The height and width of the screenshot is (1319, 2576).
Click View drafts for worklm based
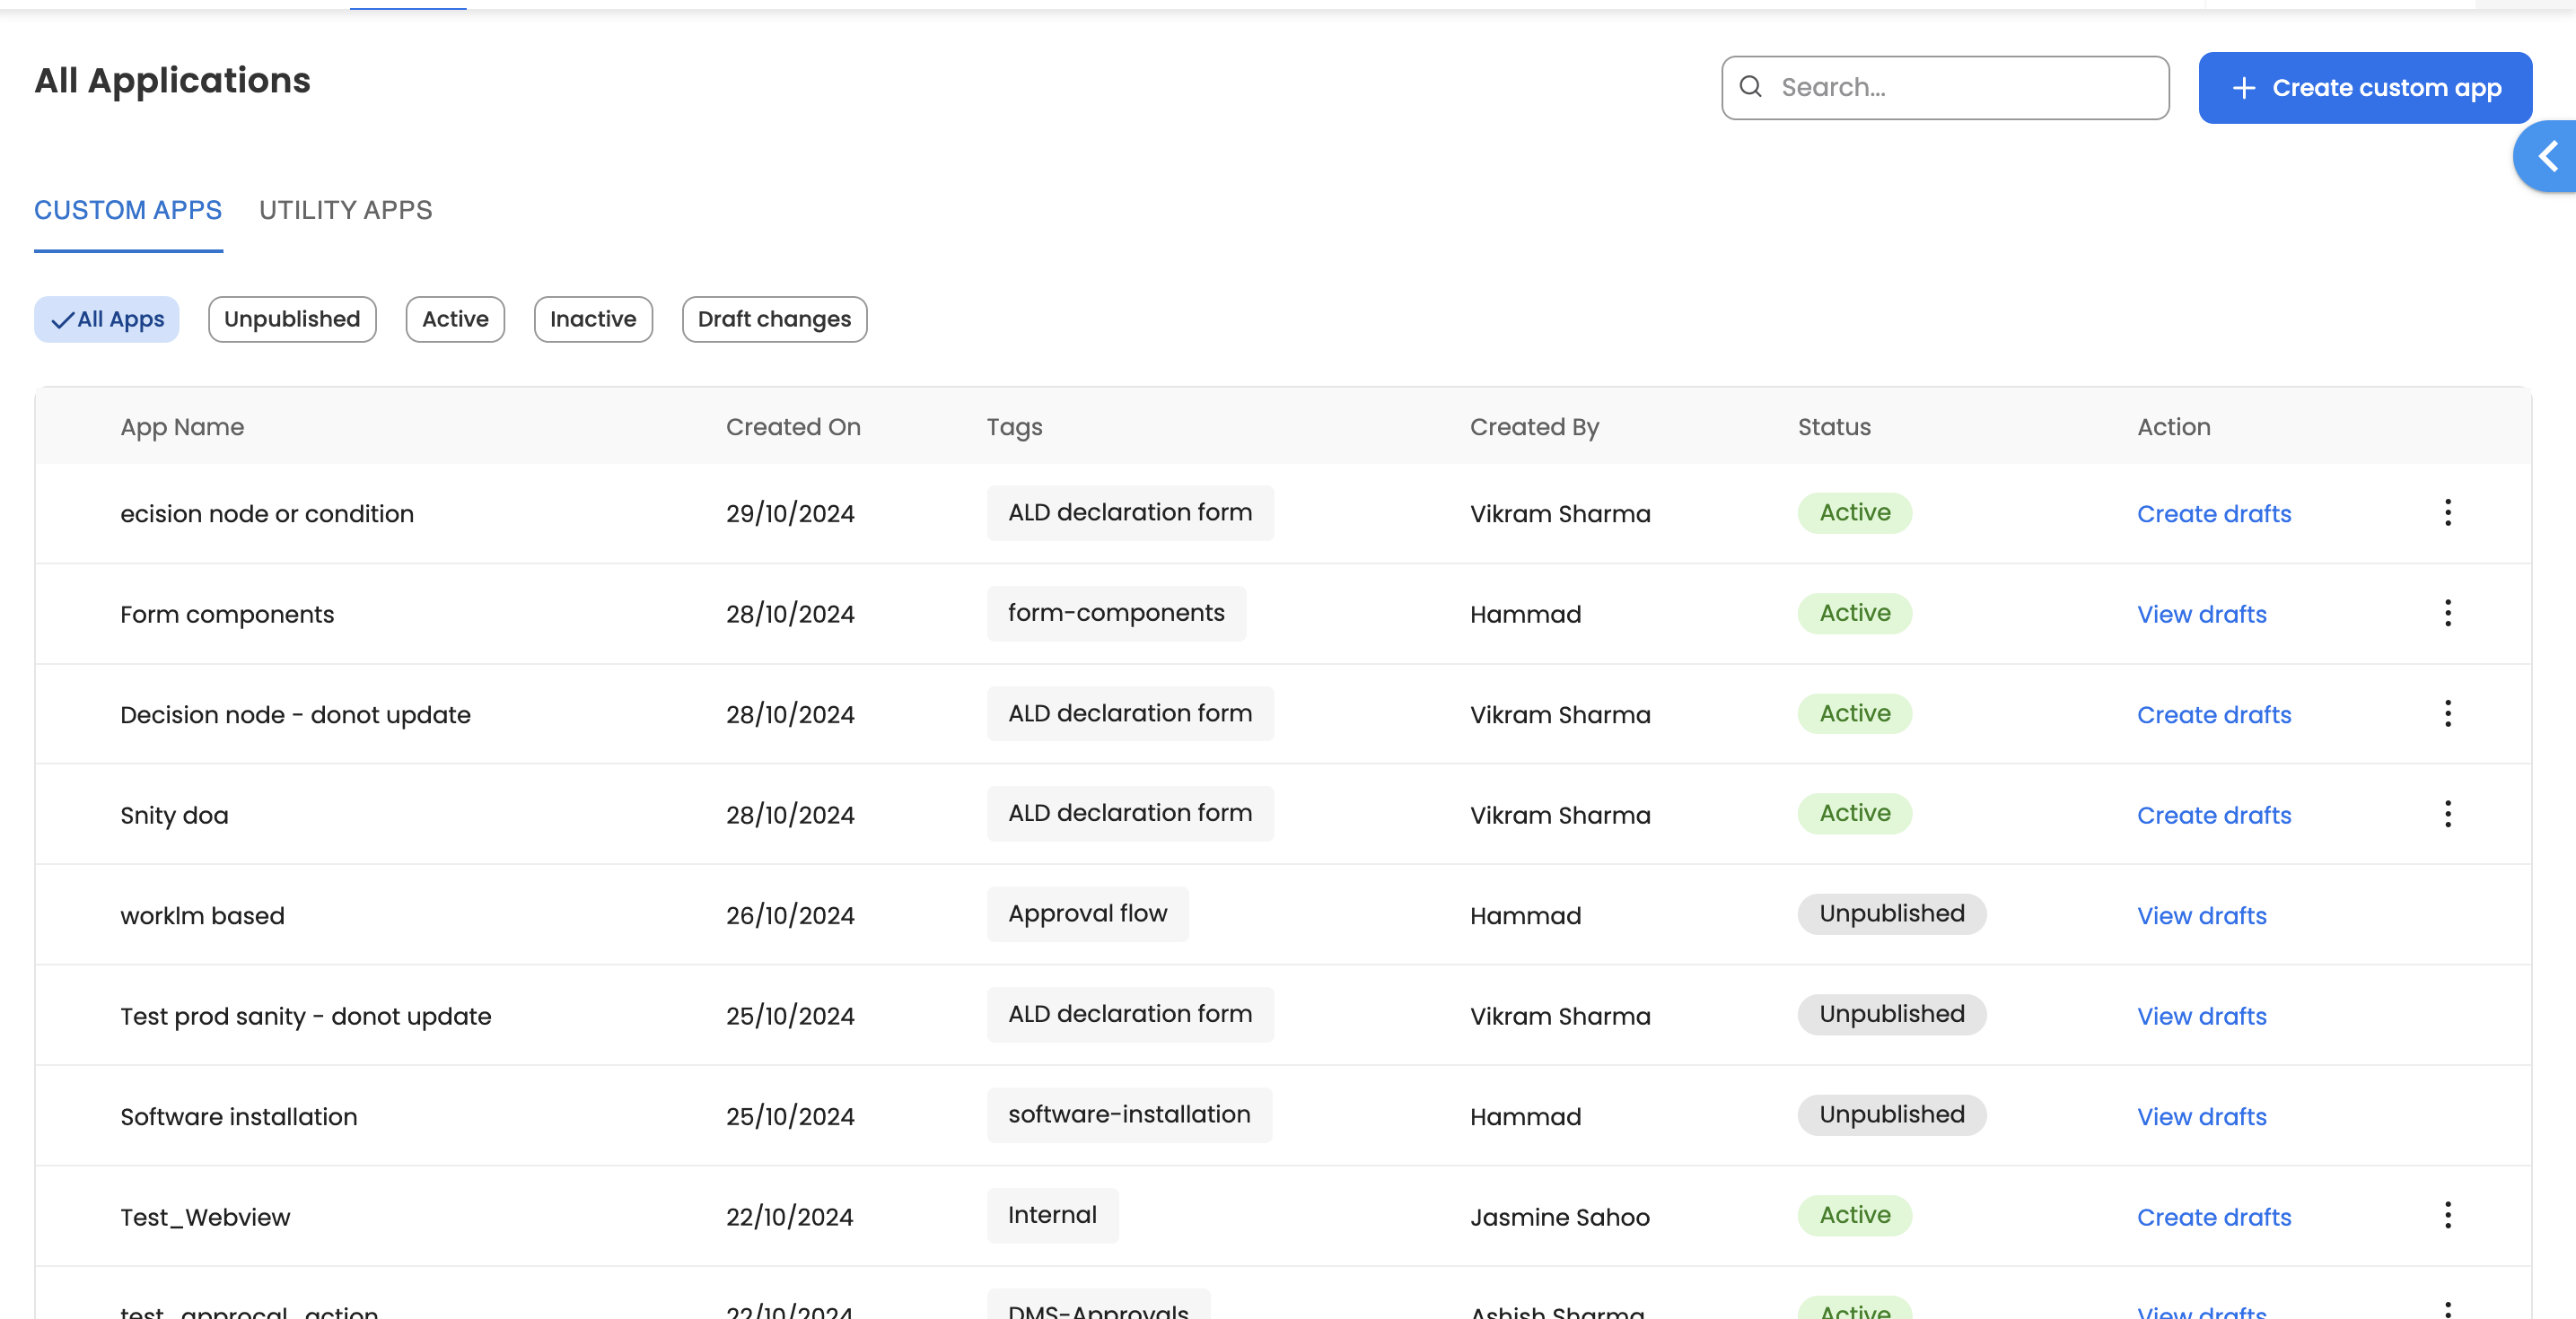tap(2201, 915)
